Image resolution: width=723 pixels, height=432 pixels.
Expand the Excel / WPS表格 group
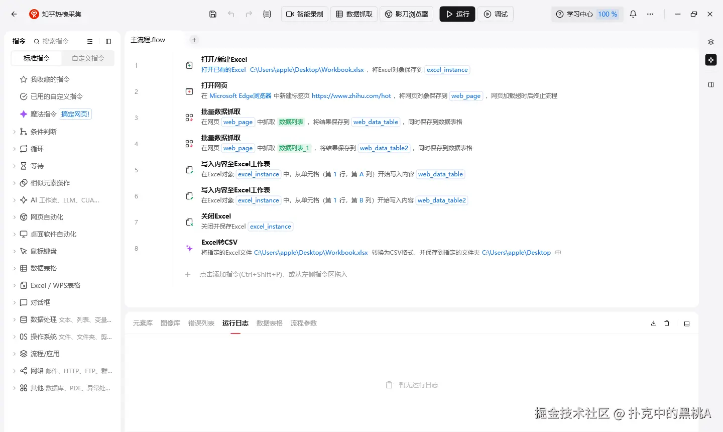point(14,285)
